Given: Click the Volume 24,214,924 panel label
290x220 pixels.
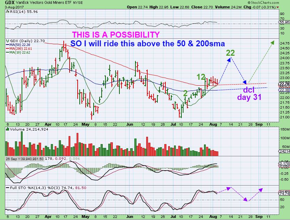Looking at the screenshot, I should [29, 129].
